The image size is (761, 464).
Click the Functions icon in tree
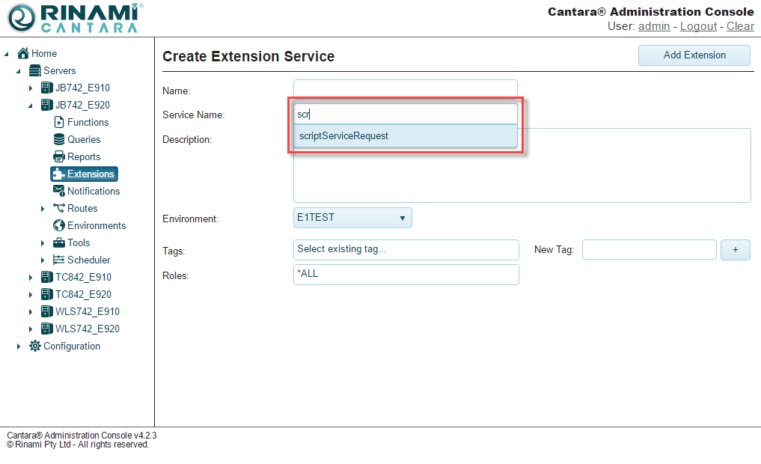point(59,122)
